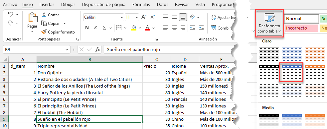327x129 pixels.
Task: Toggle italic K formatting
Action: (96, 28)
